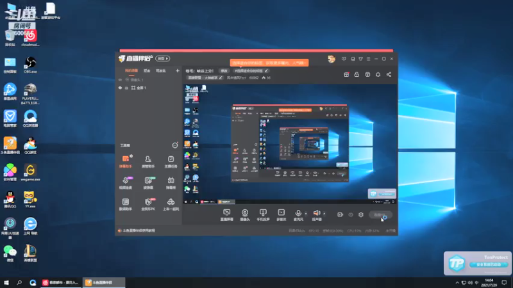Open the 歌词助手 lyrics assistant tool
Screen dimensions: 513x288
pos(125,204)
